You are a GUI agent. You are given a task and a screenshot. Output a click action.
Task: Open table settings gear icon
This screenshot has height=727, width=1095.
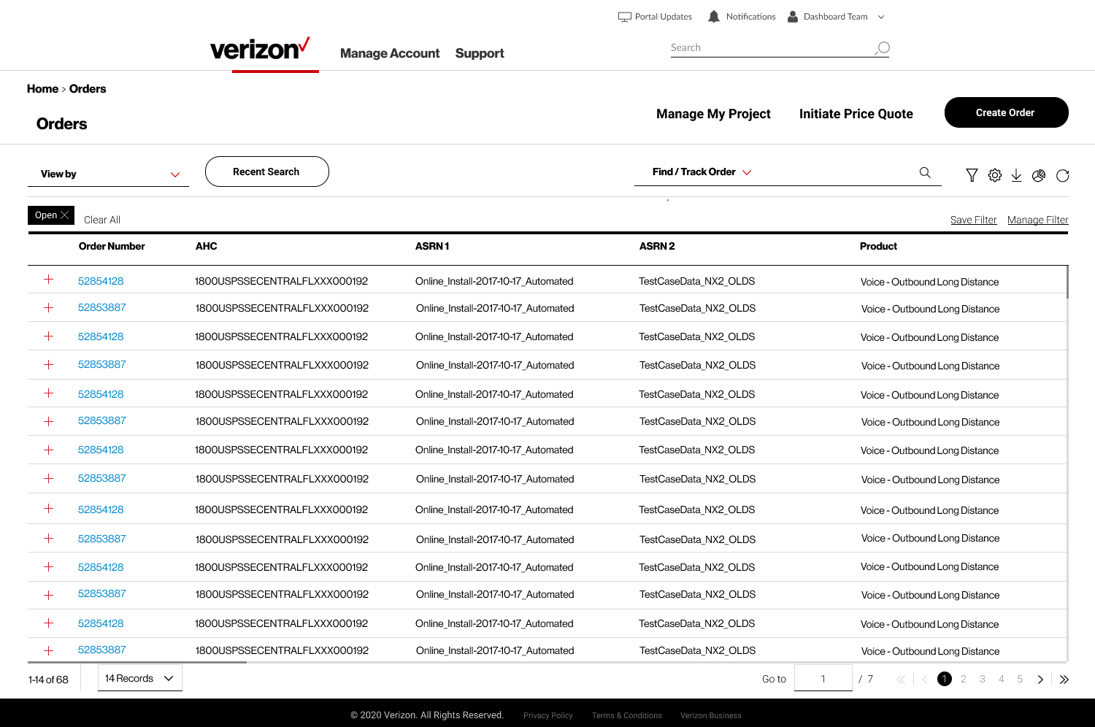(994, 175)
